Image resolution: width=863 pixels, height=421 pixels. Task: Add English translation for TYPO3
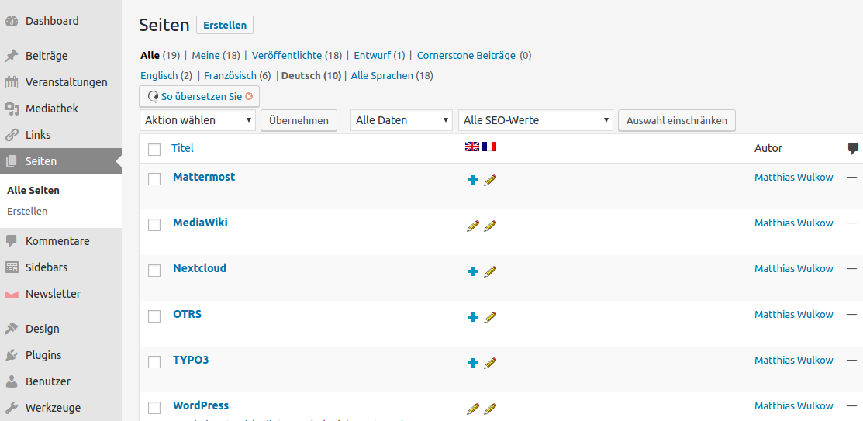472,363
